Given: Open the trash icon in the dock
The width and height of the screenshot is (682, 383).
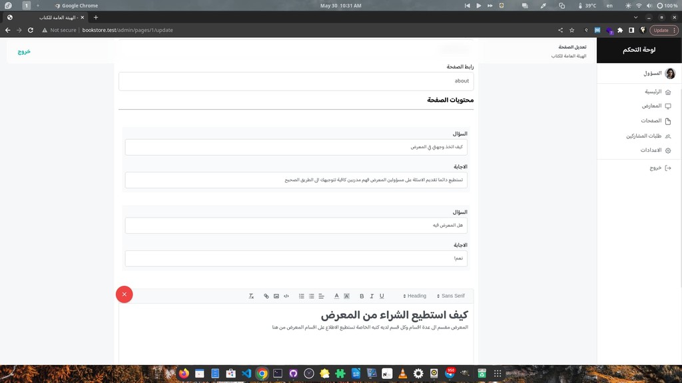Looking at the screenshot, I should point(482,374).
